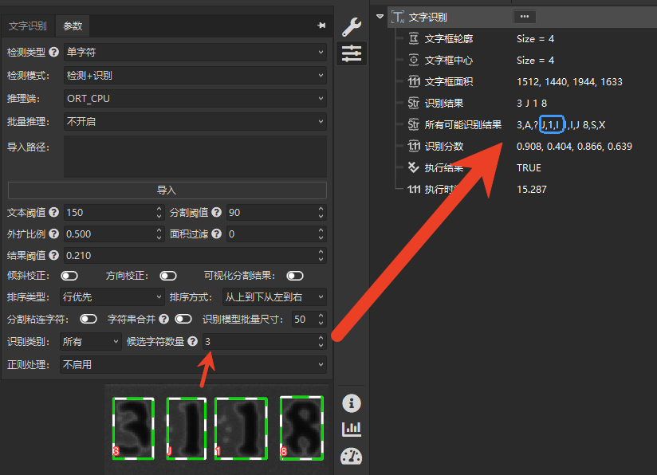Screen dimensions: 657x475
Task: Select detected character box labeled 8
Action: pos(301,428)
